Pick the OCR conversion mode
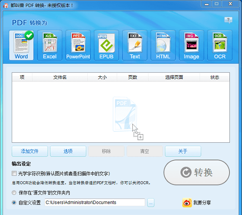Image resolution: width=242 pixels, height=215 pixels. 220,45
